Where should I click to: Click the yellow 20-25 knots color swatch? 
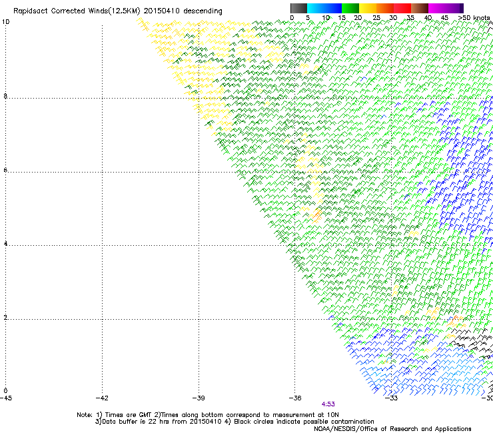click(x=368, y=8)
